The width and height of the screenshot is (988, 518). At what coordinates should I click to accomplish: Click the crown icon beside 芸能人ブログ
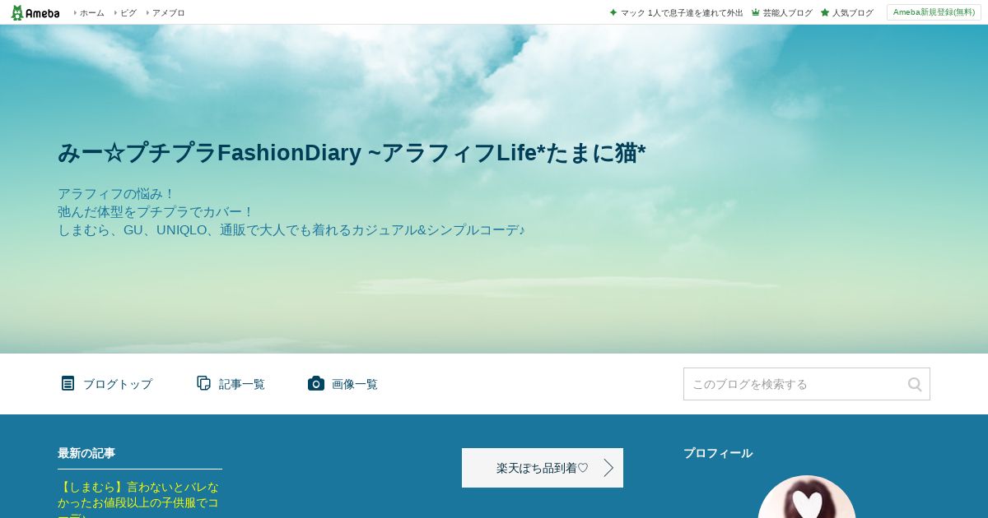pyautogui.click(x=755, y=12)
